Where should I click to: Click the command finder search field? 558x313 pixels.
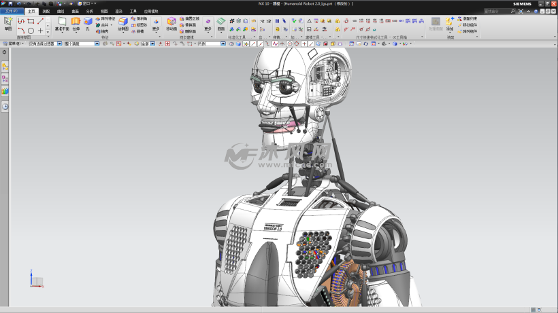(x=505, y=12)
